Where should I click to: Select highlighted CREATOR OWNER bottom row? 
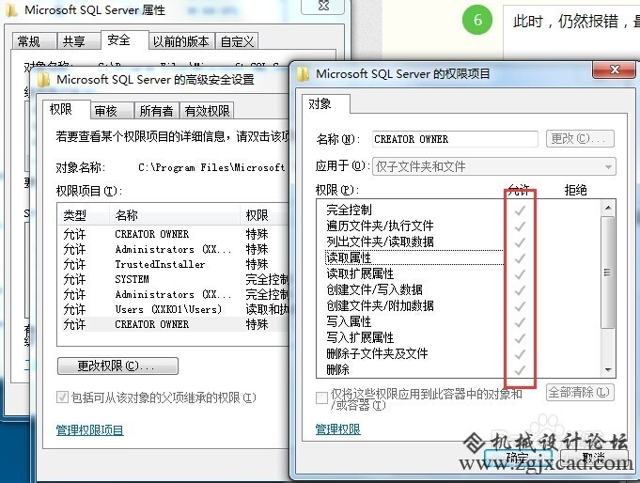(174, 324)
